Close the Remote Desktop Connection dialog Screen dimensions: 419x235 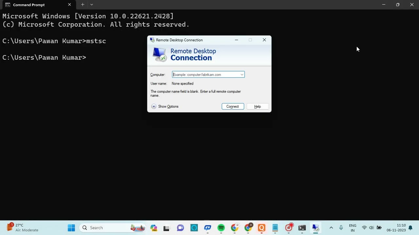coord(264,40)
